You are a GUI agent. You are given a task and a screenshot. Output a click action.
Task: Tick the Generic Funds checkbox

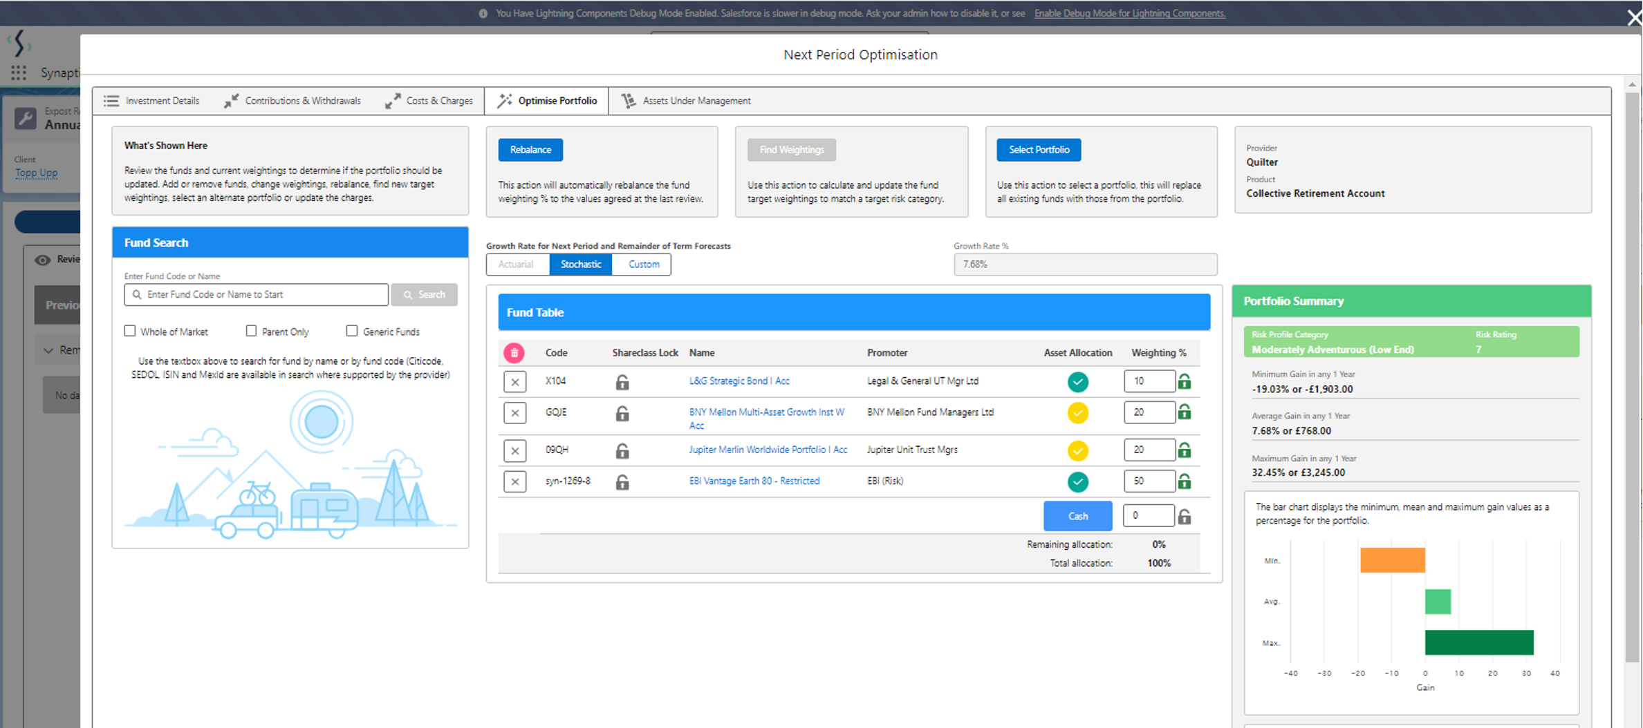coord(352,331)
